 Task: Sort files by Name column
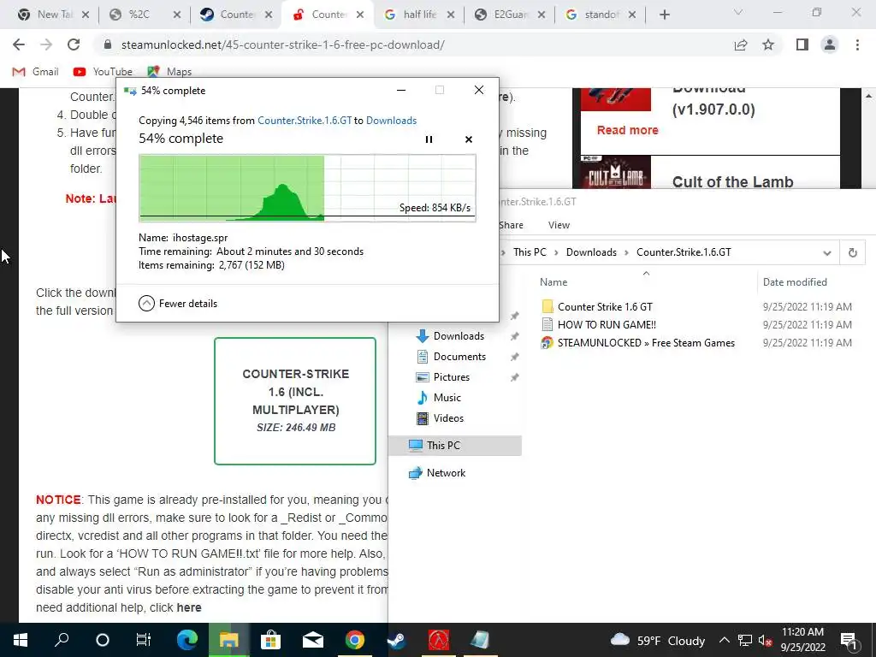click(553, 282)
